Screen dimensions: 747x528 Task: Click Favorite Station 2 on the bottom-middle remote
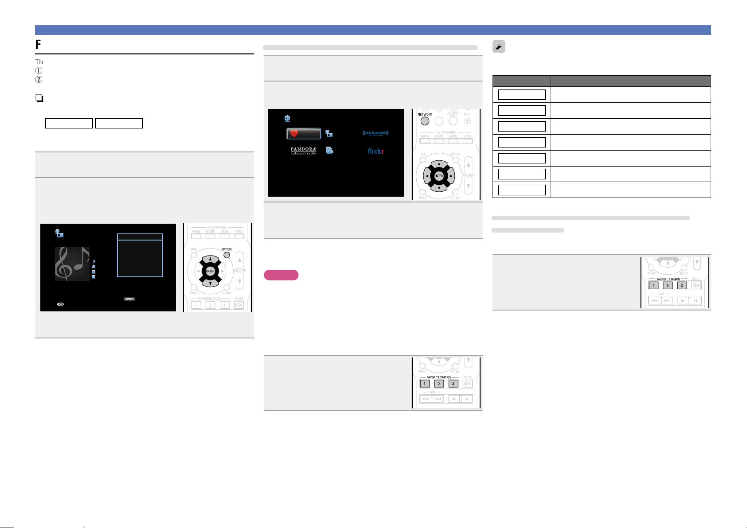point(439,384)
